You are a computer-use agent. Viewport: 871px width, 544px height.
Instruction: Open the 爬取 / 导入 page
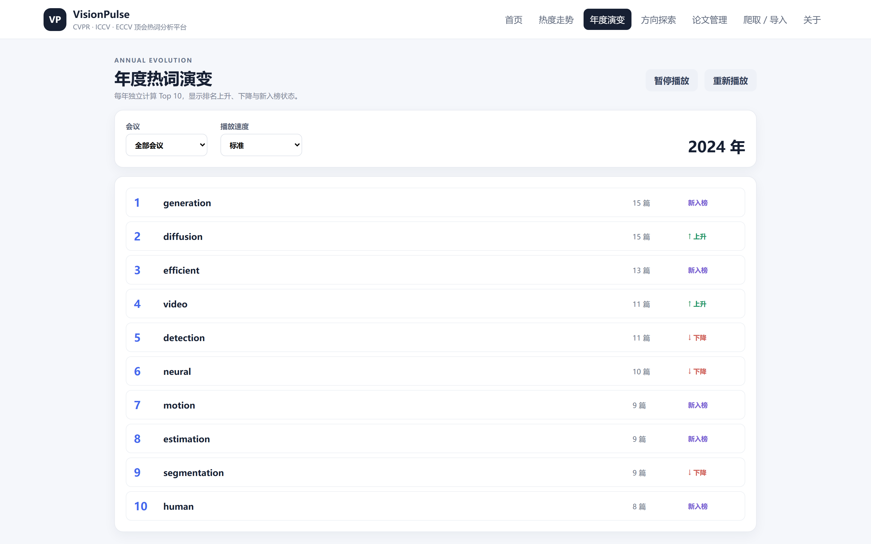click(x=765, y=20)
